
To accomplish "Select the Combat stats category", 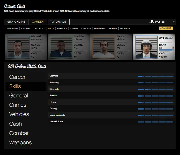I will (x=19, y=133).
